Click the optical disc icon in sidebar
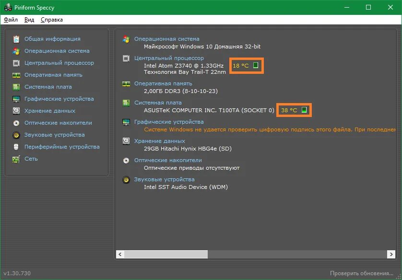Screen dimensions: 402x280 coord(16,123)
